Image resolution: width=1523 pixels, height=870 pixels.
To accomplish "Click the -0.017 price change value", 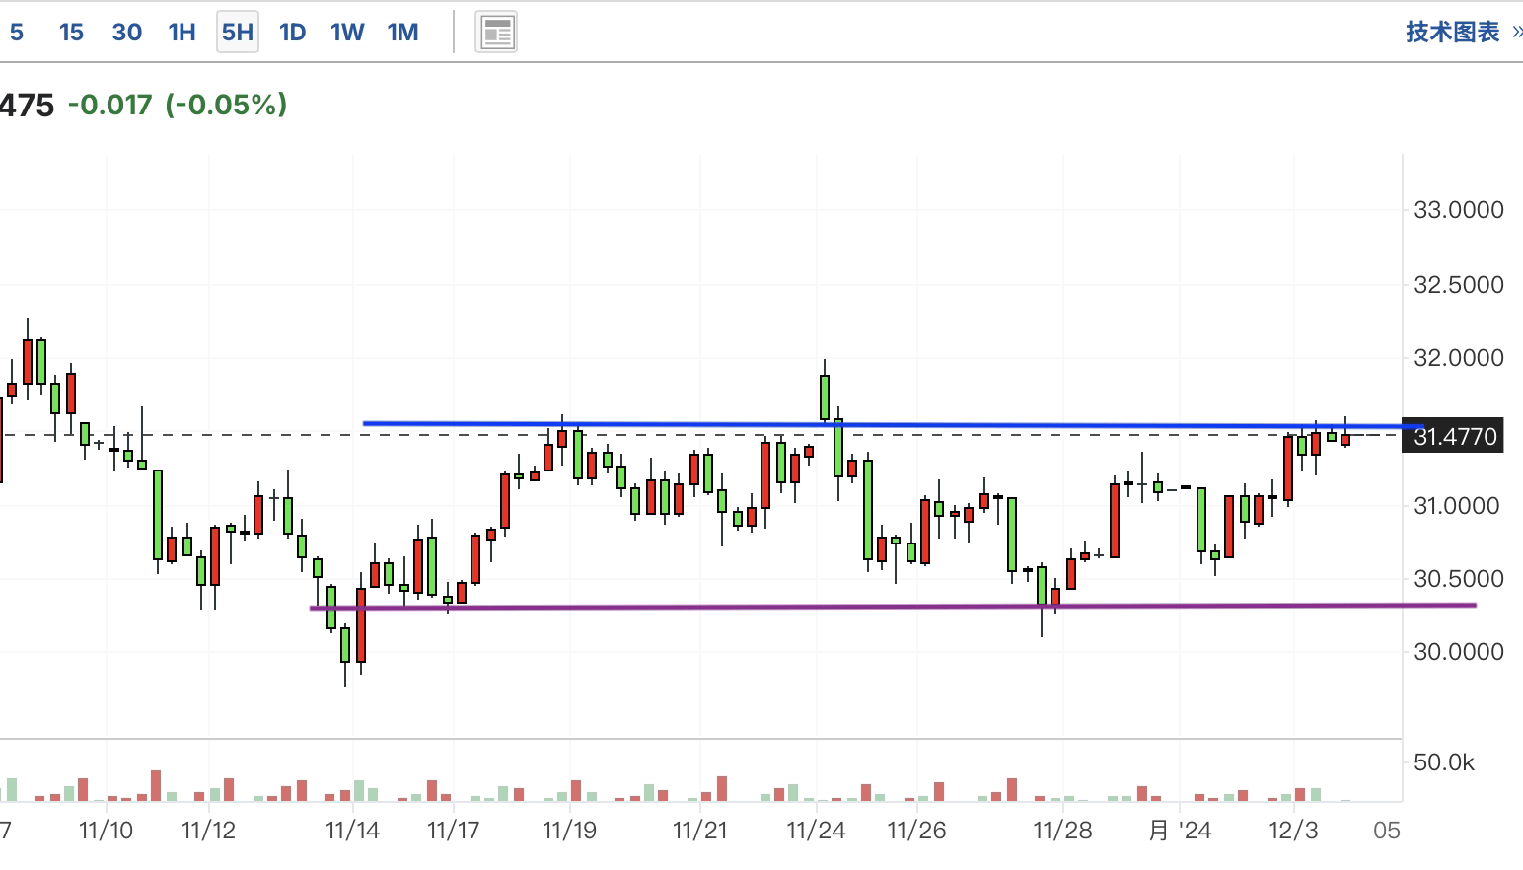I will click(109, 105).
